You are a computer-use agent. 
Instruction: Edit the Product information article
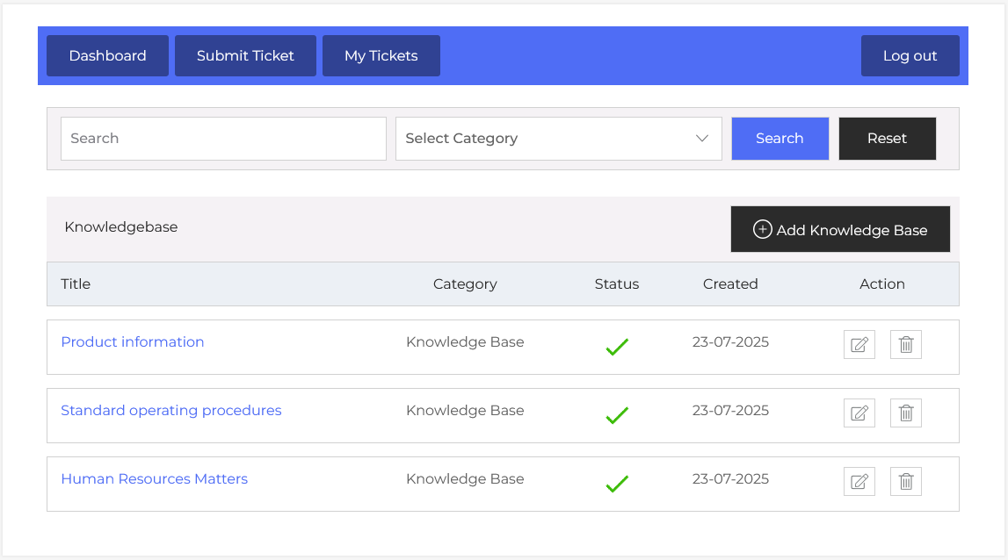coord(859,345)
